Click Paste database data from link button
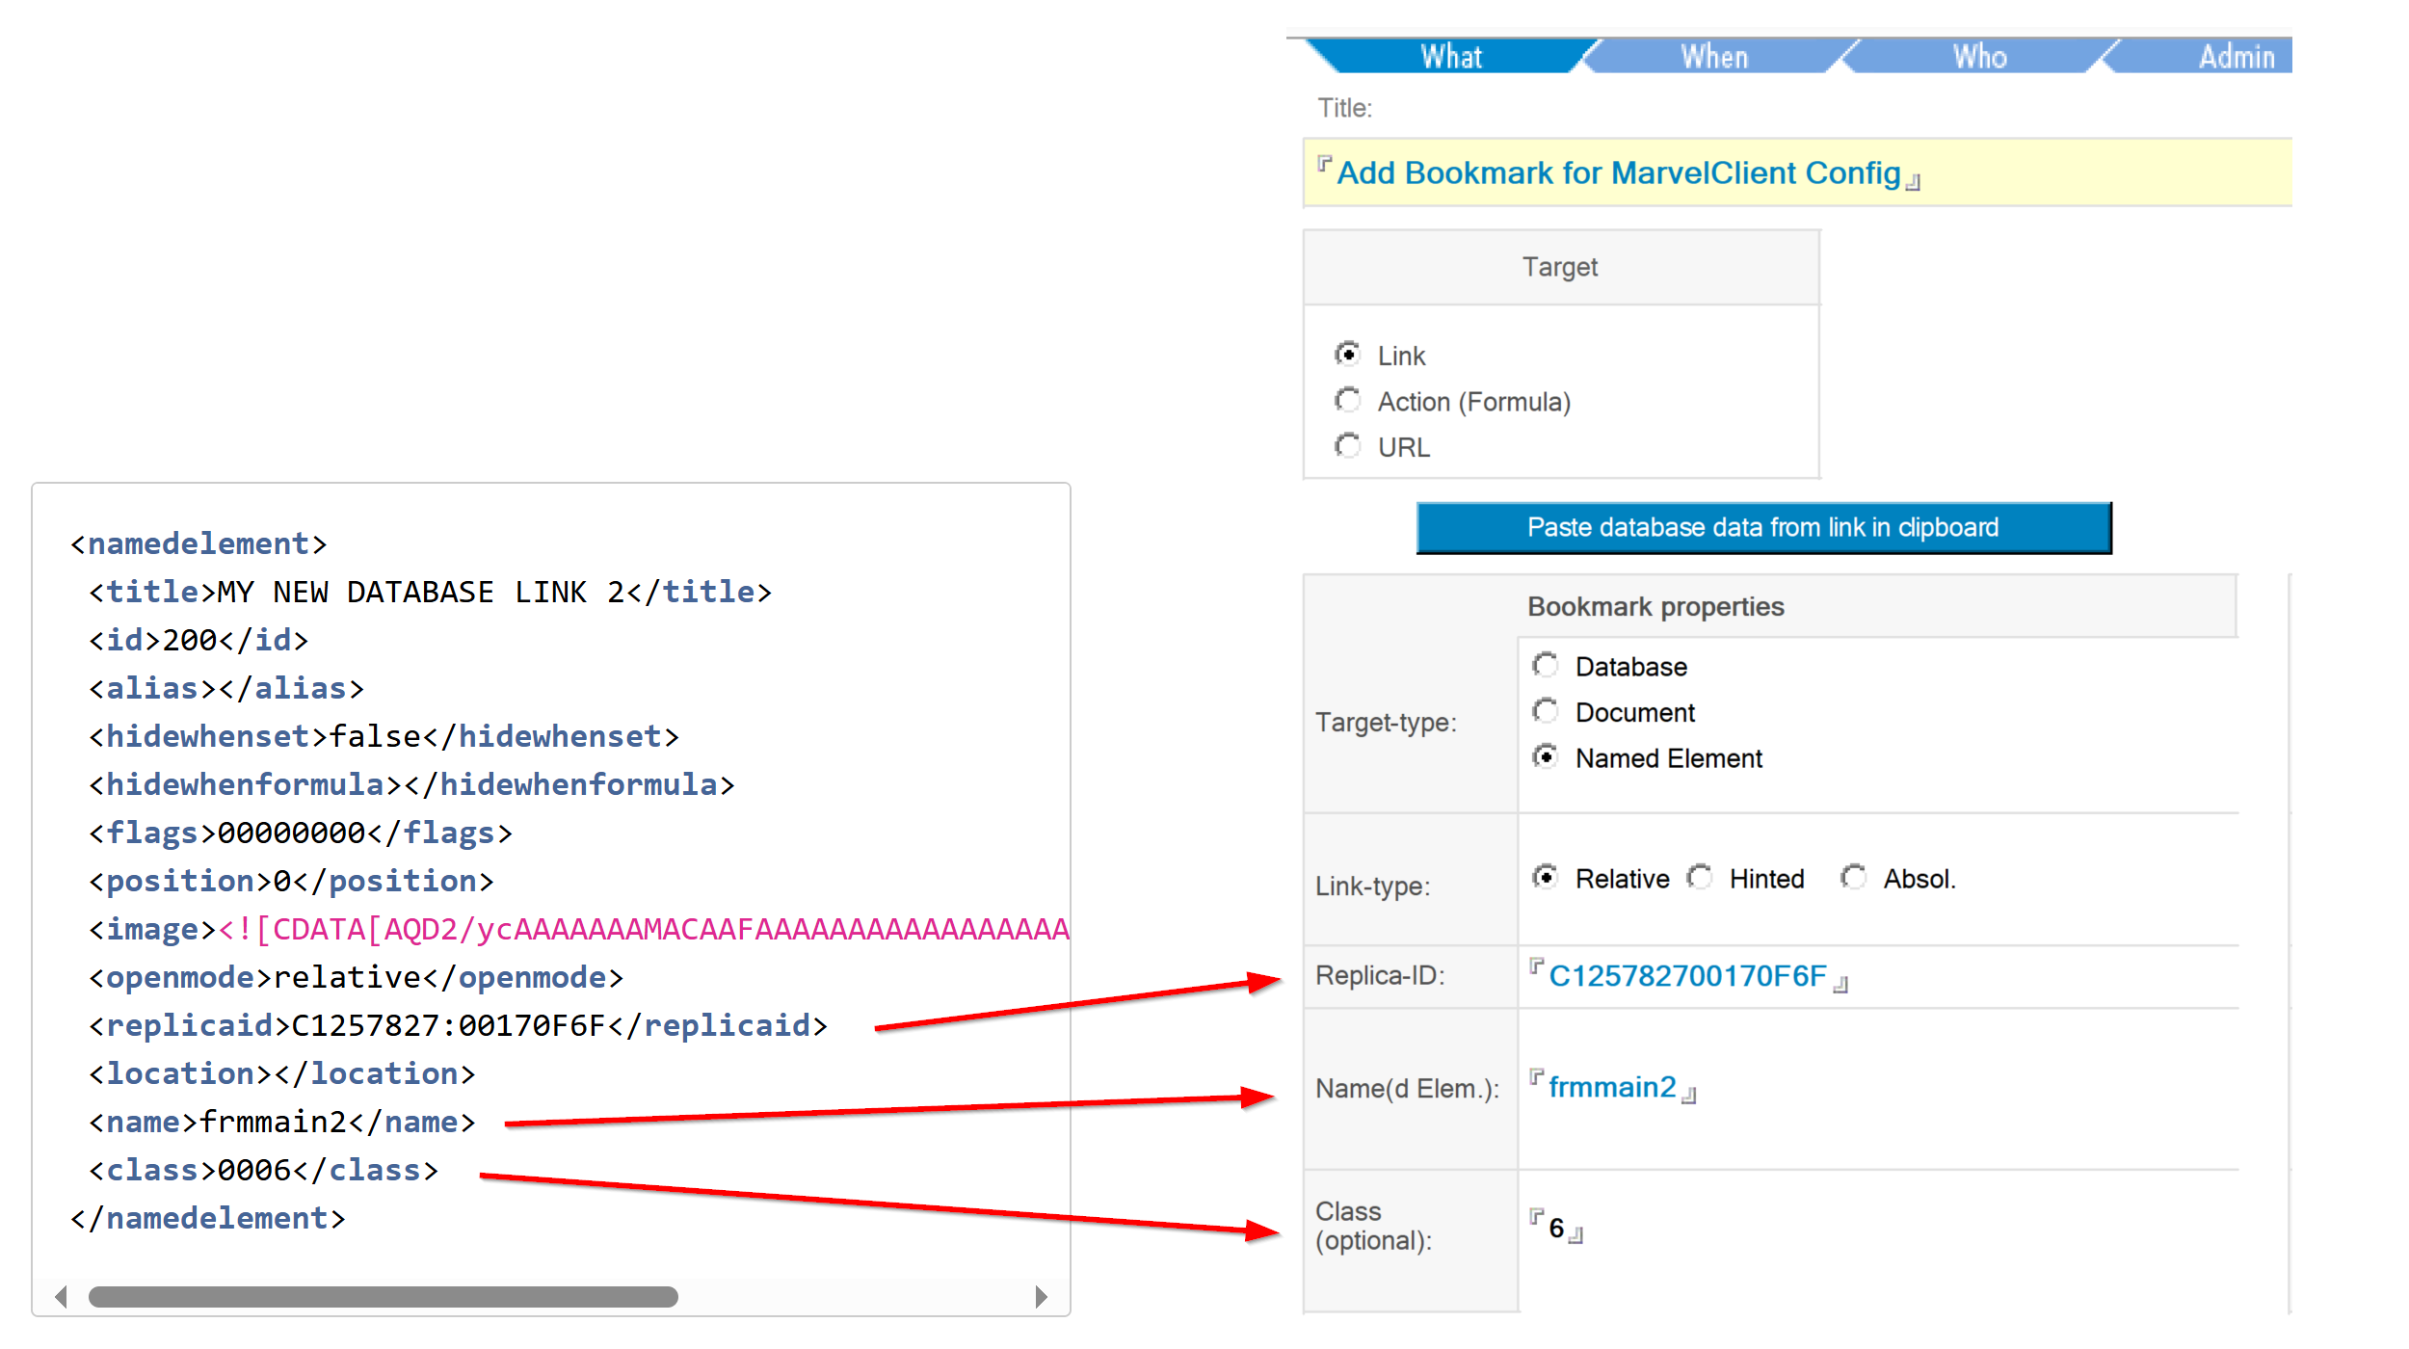This screenshot has height=1349, width=2409. pos(1762,527)
